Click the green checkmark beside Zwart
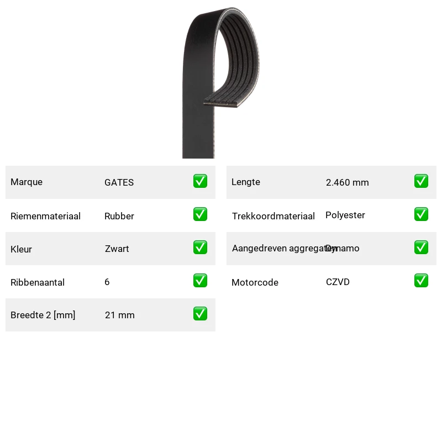442x442 pixels. [200, 248]
